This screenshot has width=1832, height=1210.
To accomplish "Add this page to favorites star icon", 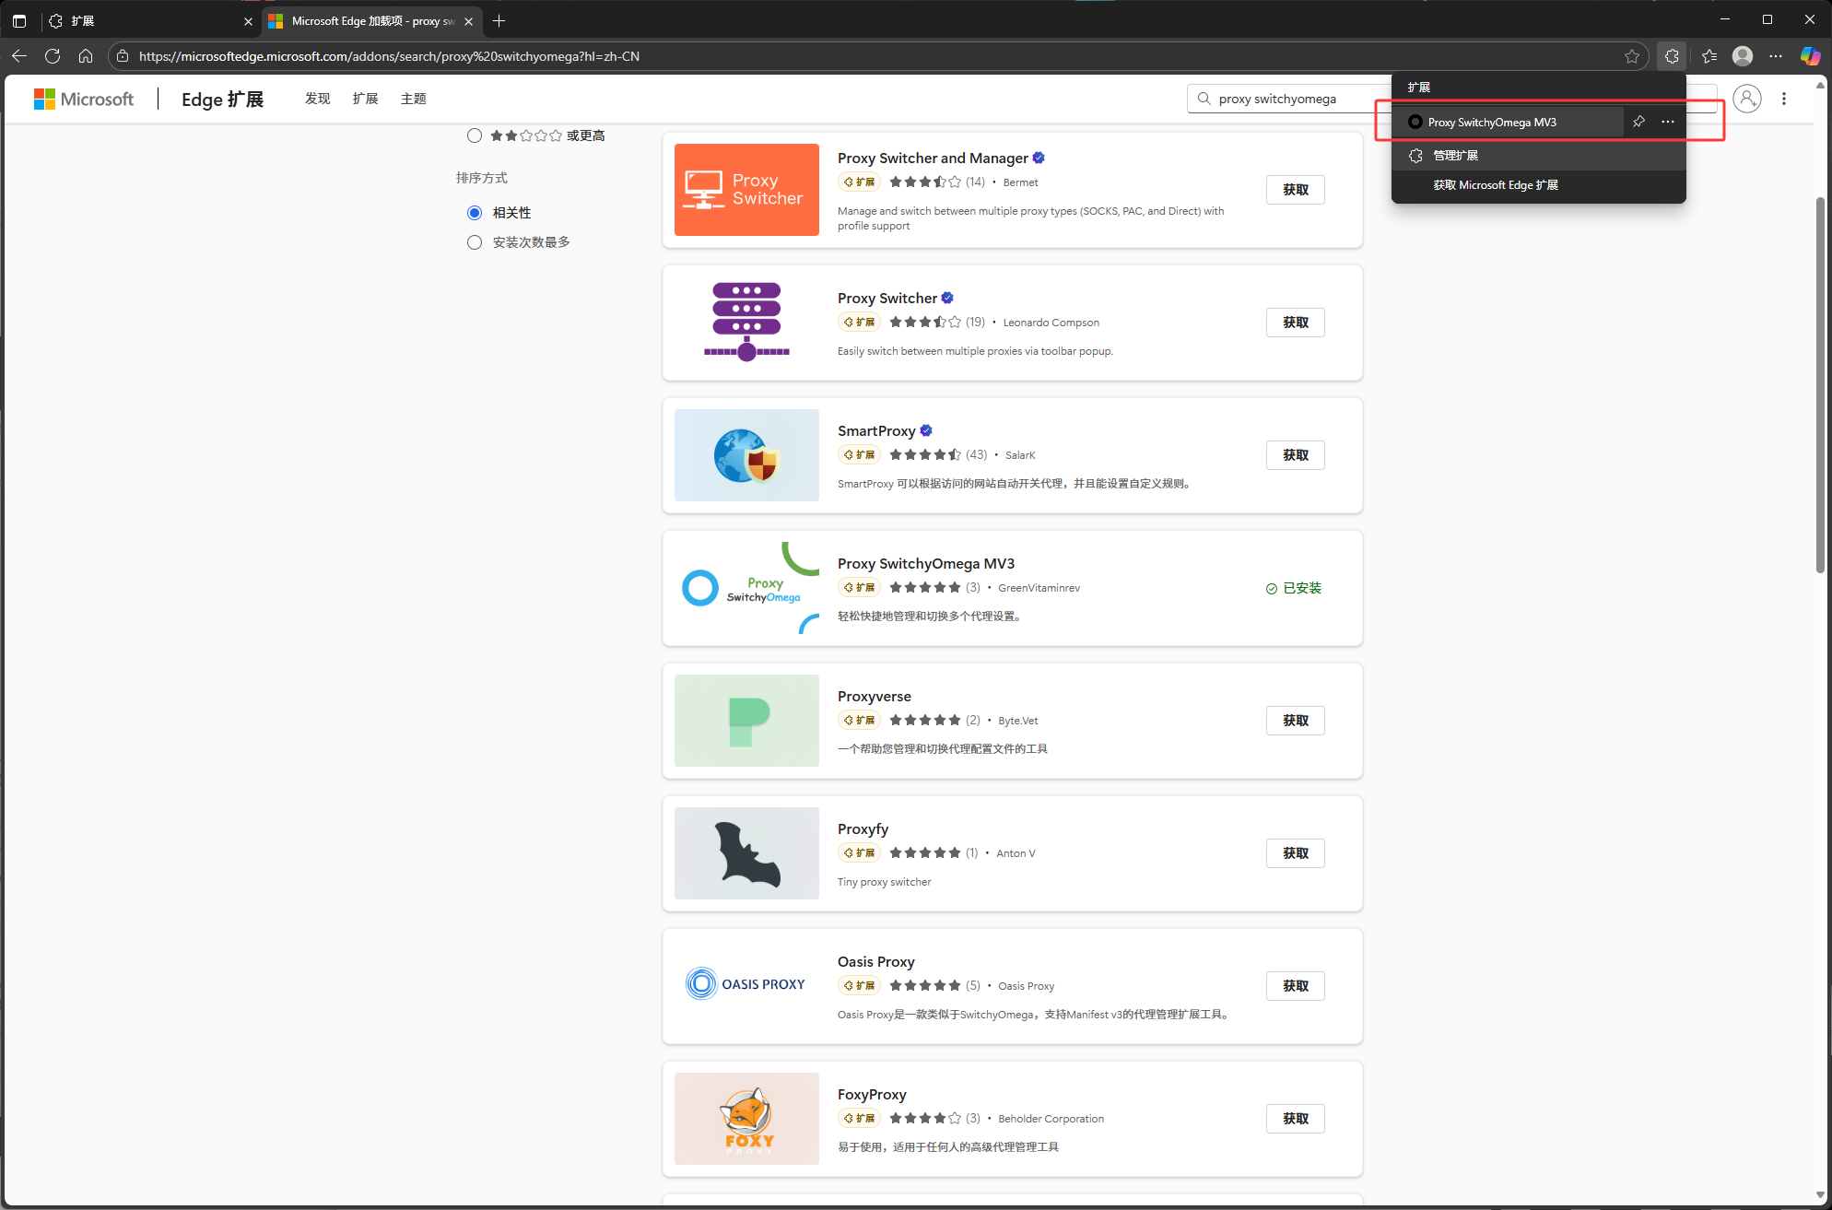I will (x=1632, y=56).
